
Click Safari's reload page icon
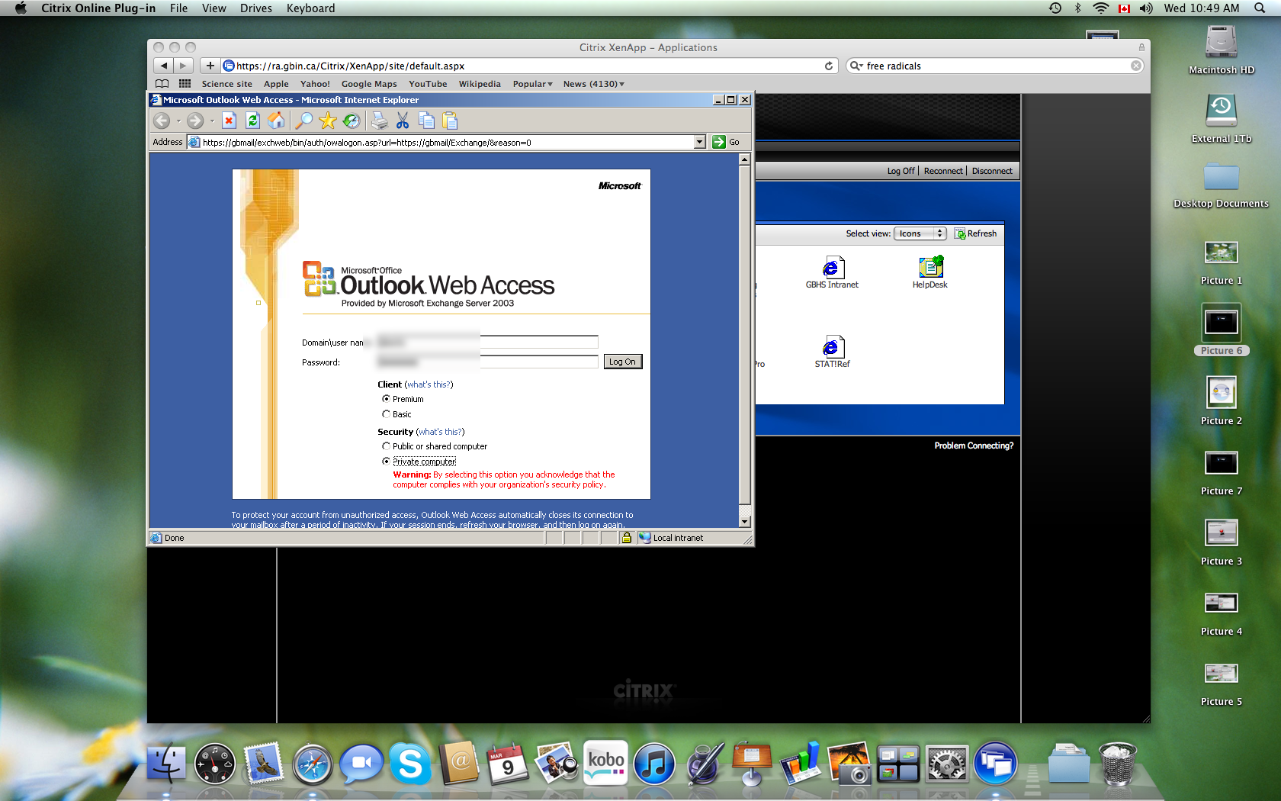829,66
